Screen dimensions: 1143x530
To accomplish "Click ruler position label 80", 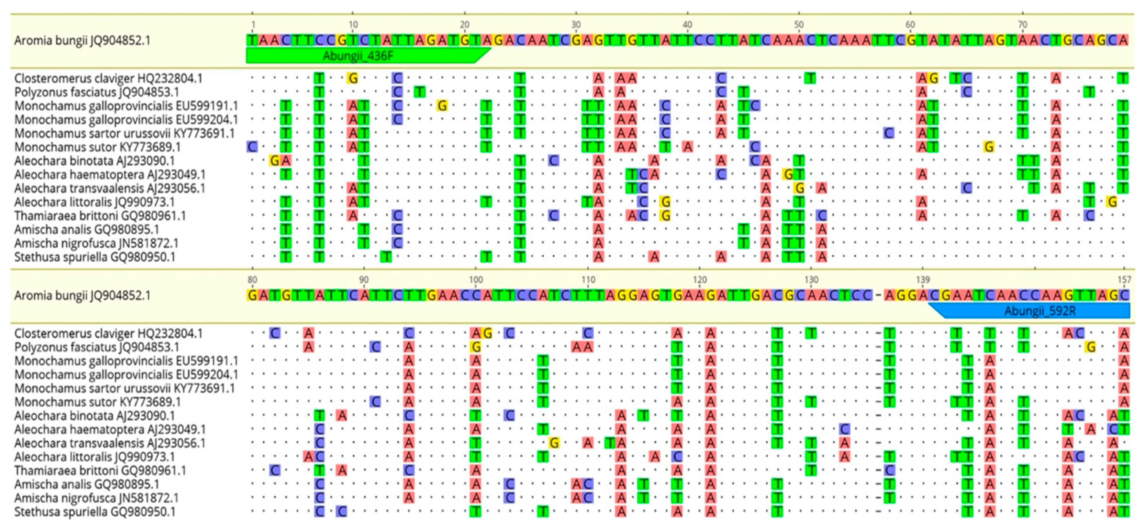I will click(x=252, y=280).
